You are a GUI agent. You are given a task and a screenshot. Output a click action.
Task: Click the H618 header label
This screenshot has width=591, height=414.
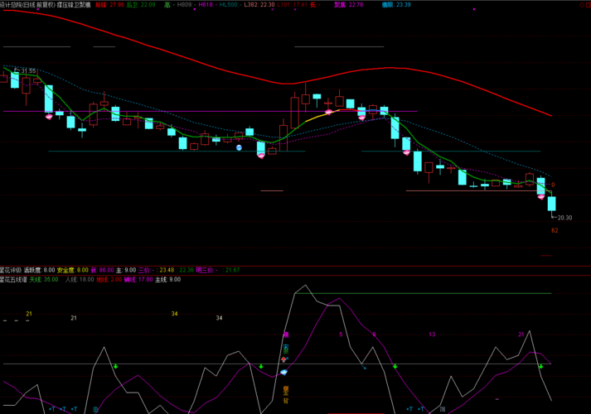coord(206,5)
